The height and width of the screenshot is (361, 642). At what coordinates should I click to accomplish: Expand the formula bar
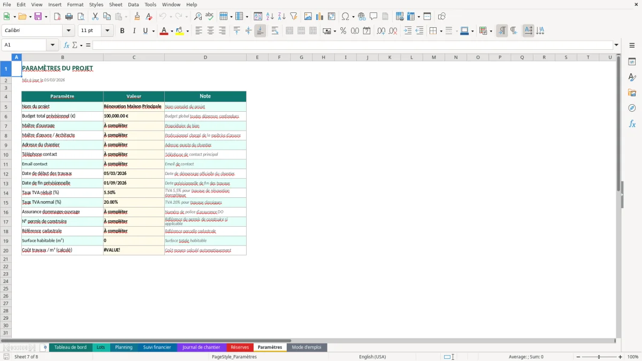(616, 45)
